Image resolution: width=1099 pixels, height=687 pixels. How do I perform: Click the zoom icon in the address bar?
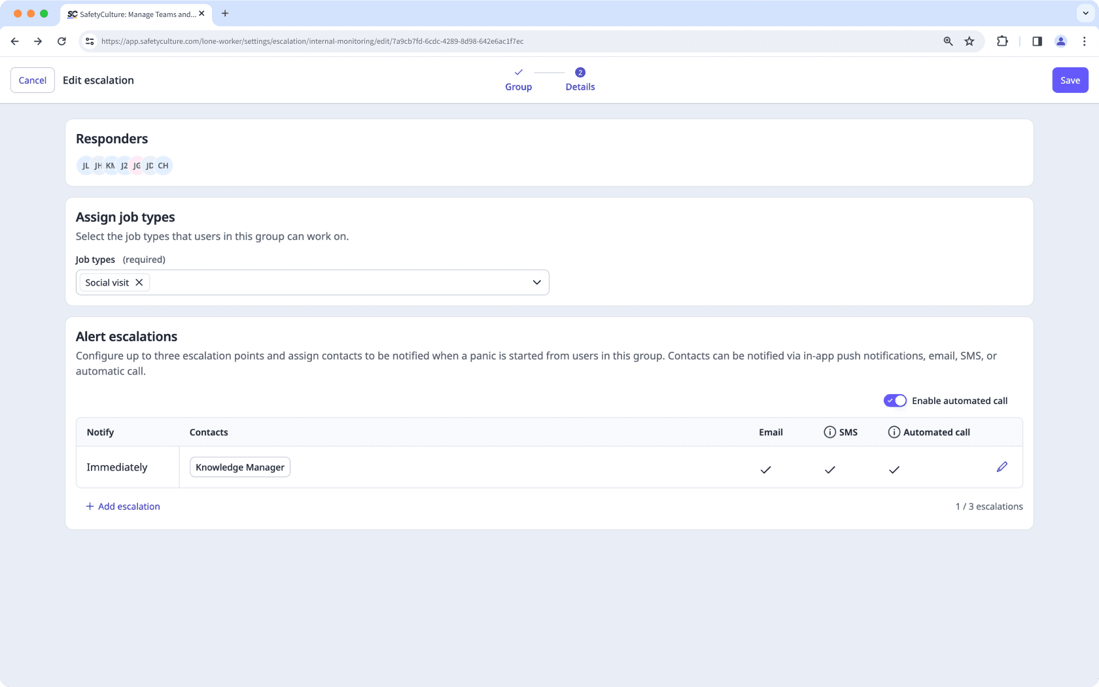click(947, 41)
